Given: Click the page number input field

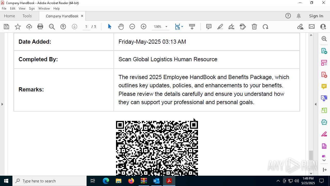Looking at the screenshot, I should [x=86, y=27].
